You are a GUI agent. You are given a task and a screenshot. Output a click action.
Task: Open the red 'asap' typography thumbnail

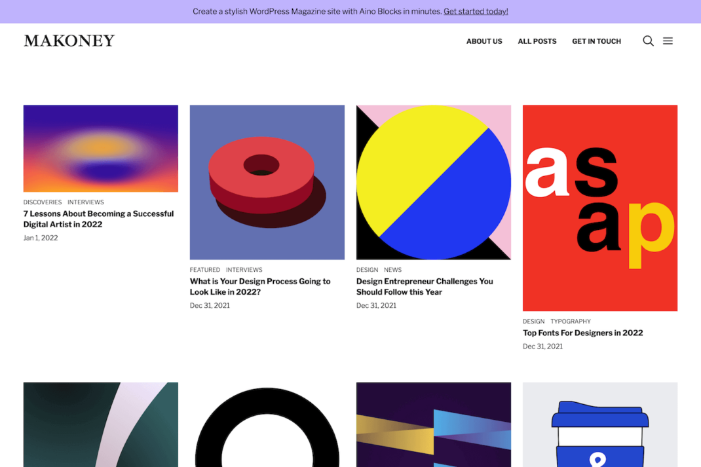tap(599, 208)
